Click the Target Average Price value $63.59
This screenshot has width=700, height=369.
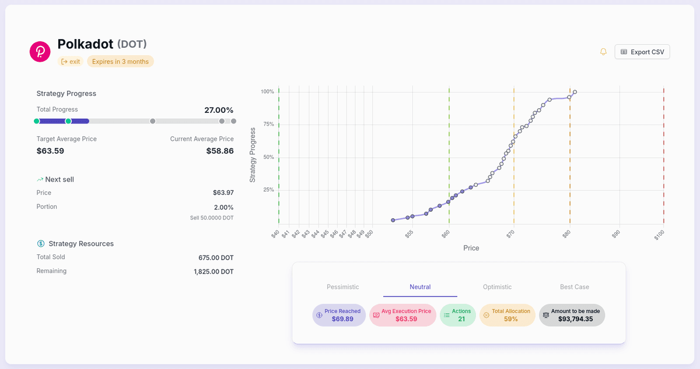click(50, 151)
